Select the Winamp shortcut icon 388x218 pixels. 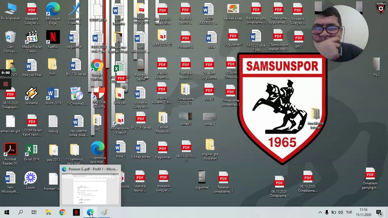pos(32,96)
